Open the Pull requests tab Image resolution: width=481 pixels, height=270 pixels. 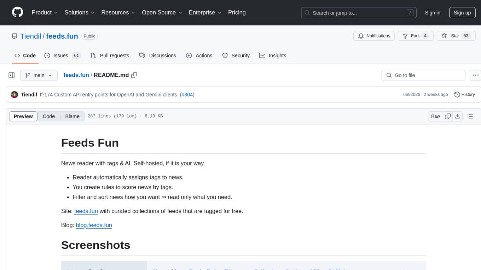point(110,55)
